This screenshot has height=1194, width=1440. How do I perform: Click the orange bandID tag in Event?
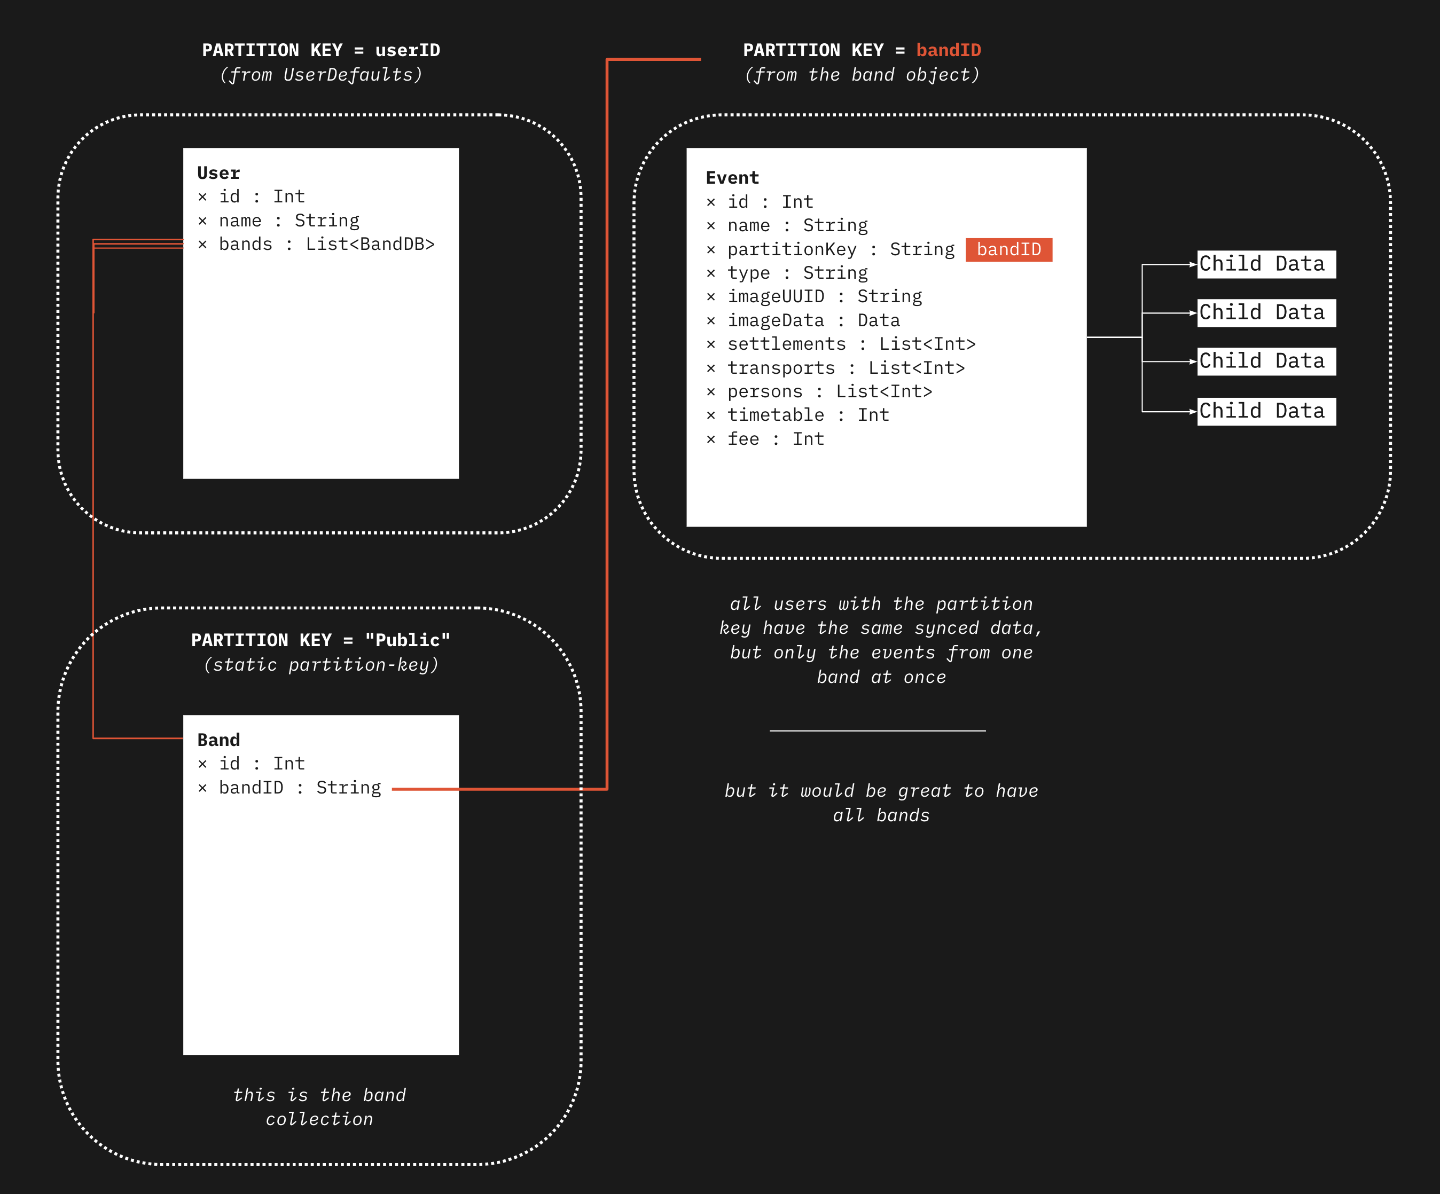click(1008, 249)
